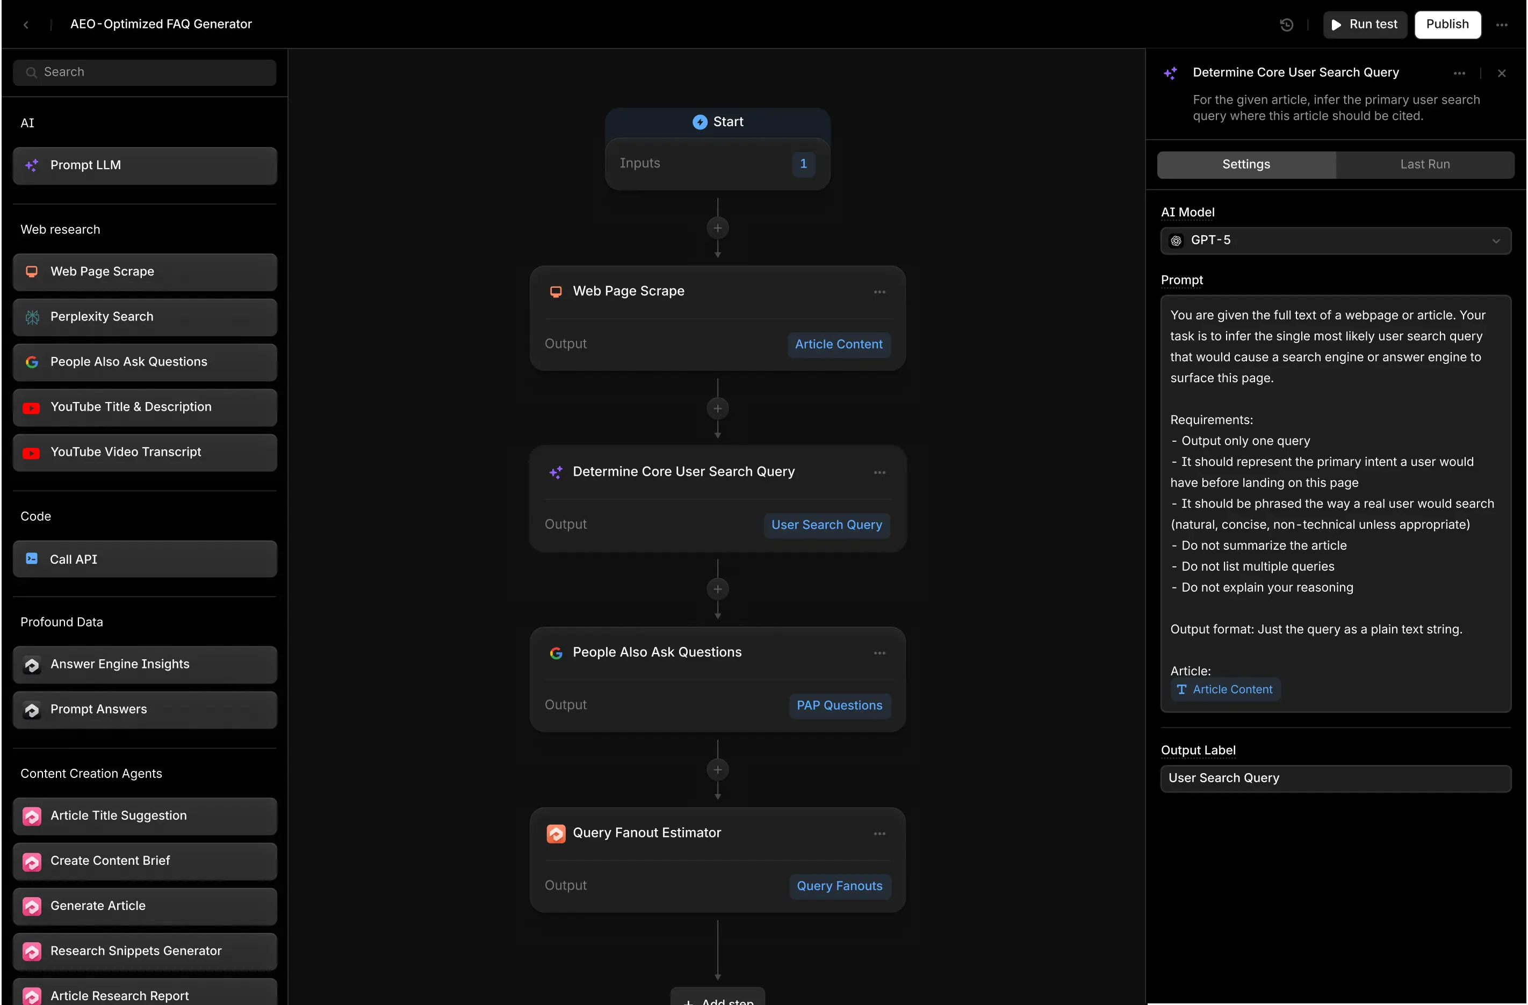The image size is (1528, 1005).
Task: Open the Web Page Scrape node overflow menu
Action: point(880,291)
